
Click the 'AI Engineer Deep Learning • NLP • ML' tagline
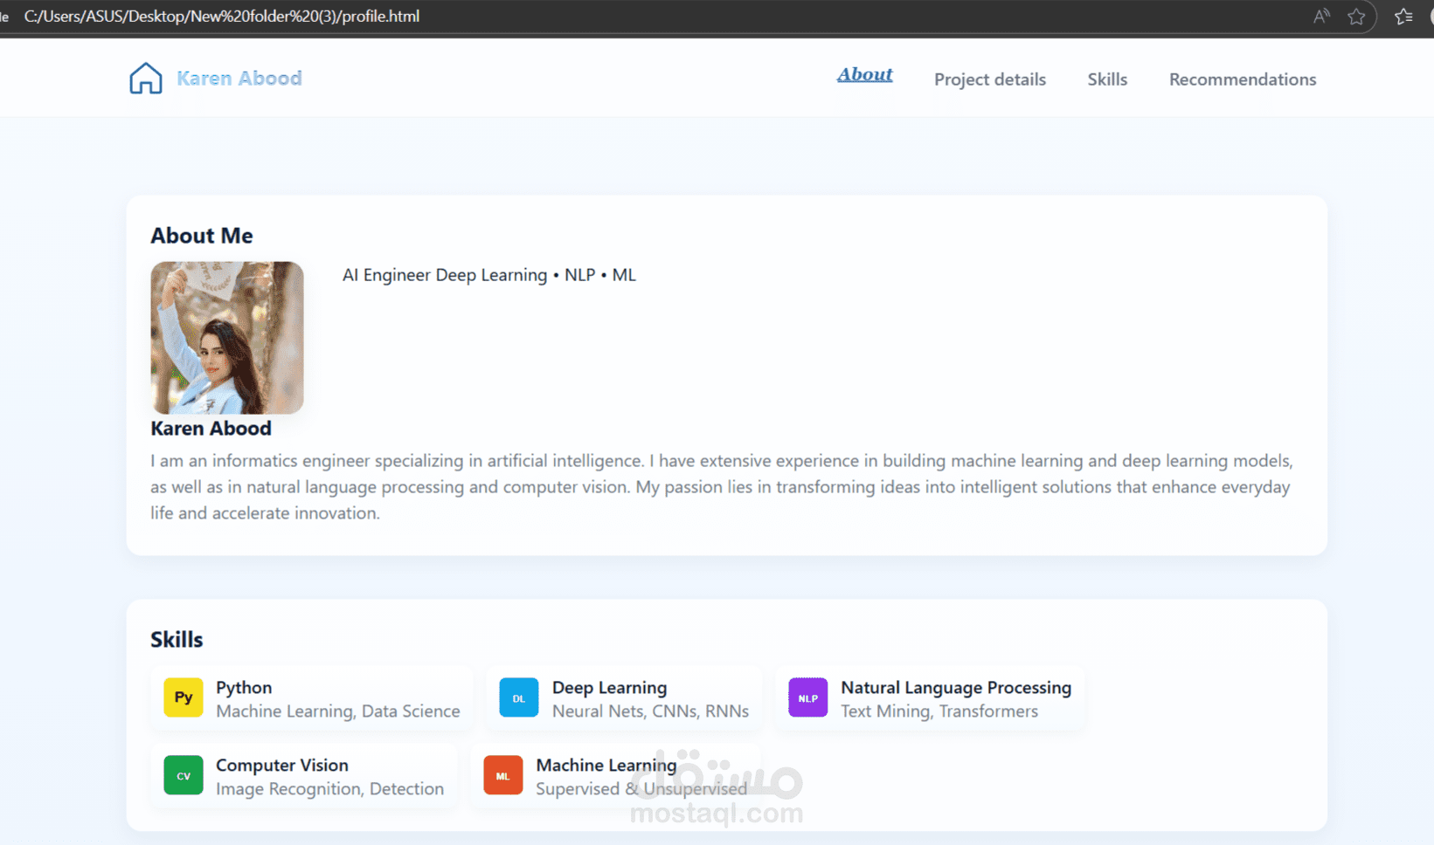[489, 275]
